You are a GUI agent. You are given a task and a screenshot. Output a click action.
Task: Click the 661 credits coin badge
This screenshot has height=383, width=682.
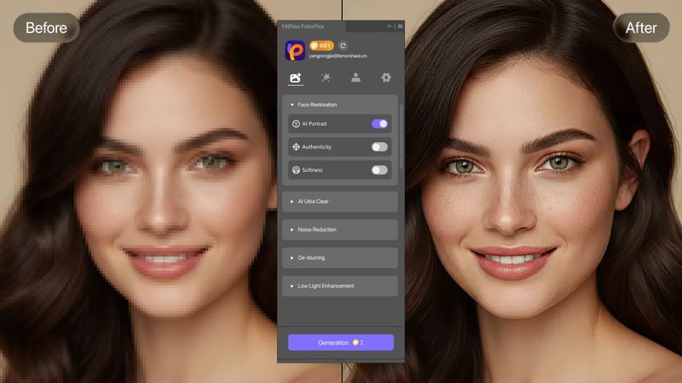coord(321,46)
